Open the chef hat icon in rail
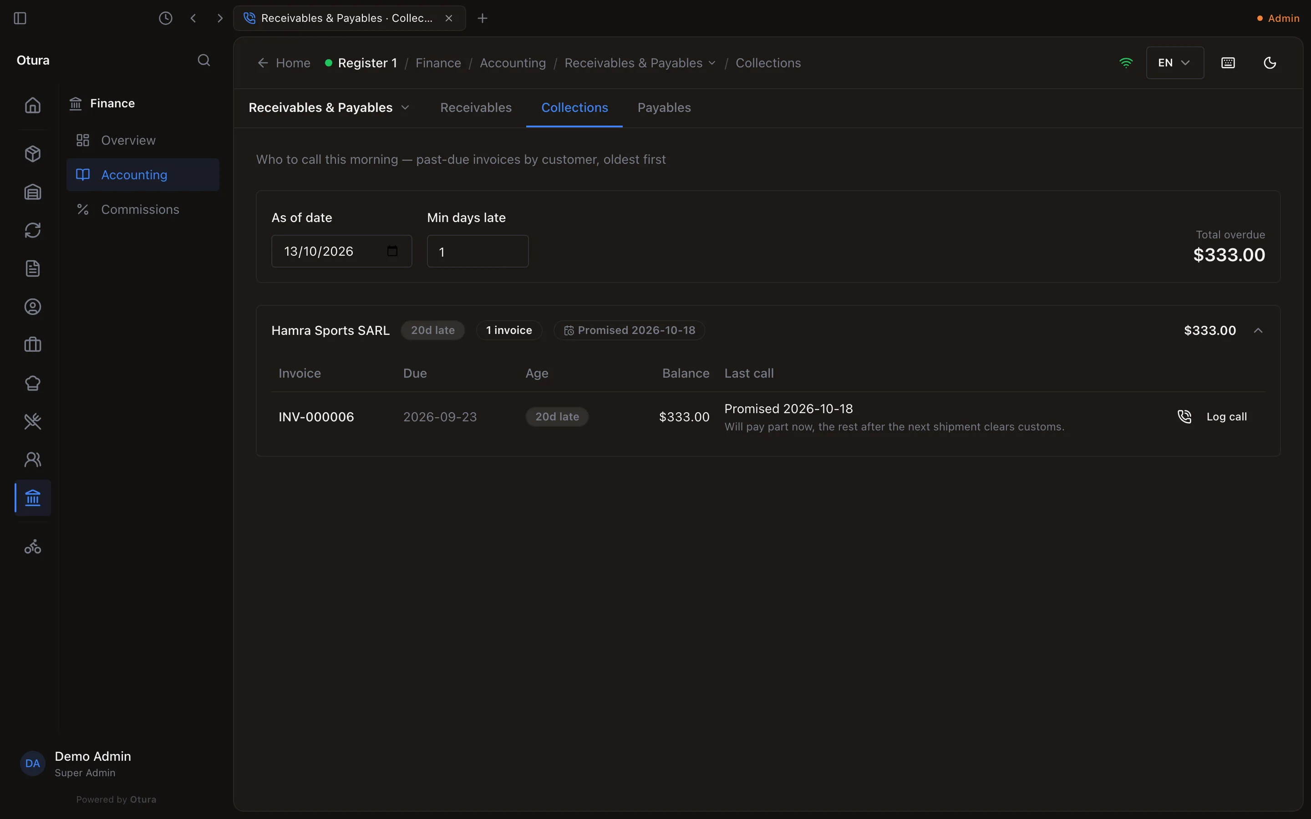 point(32,384)
